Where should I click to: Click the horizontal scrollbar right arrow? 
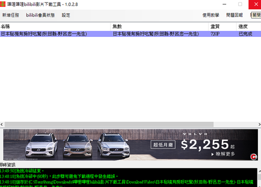pyautogui.click(x=259, y=124)
